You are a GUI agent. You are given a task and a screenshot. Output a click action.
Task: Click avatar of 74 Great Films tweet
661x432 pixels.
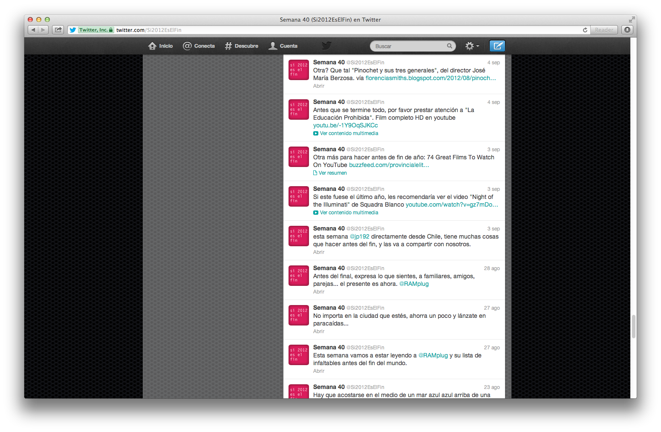(x=299, y=157)
